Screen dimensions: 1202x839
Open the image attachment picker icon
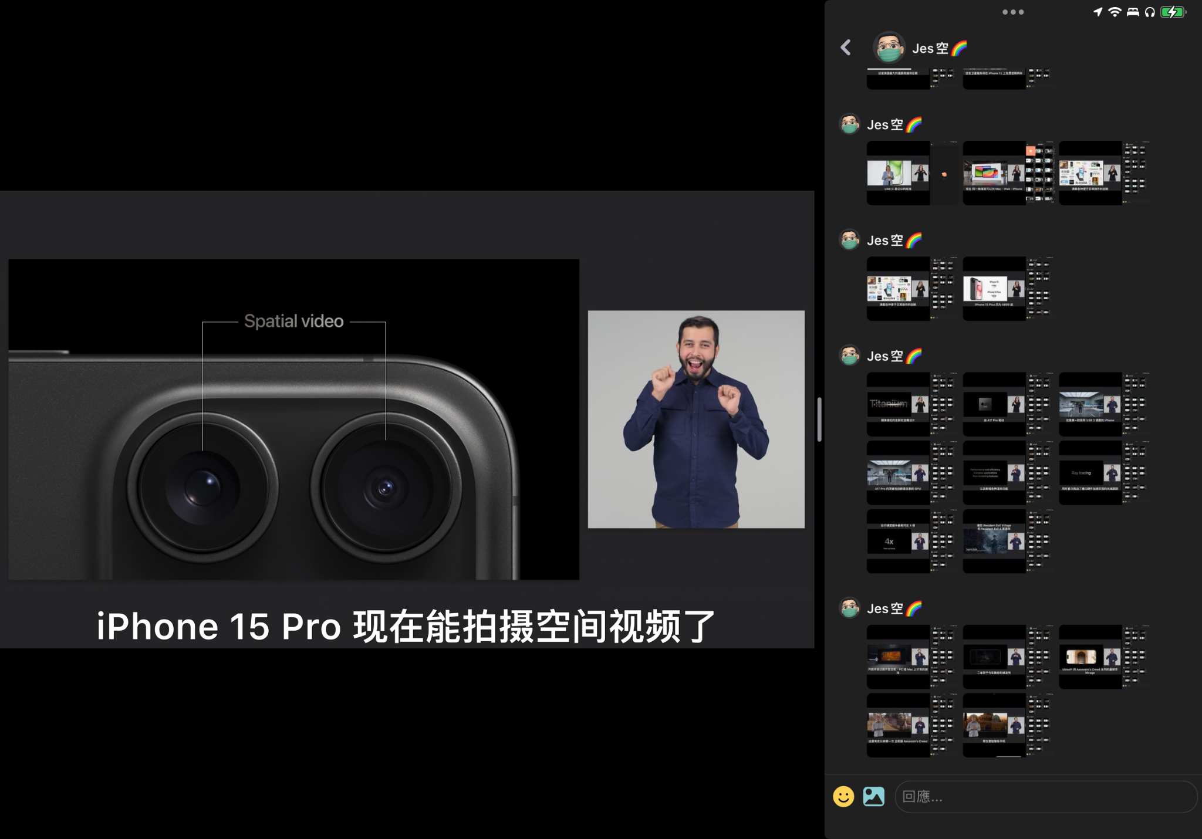pos(874,796)
